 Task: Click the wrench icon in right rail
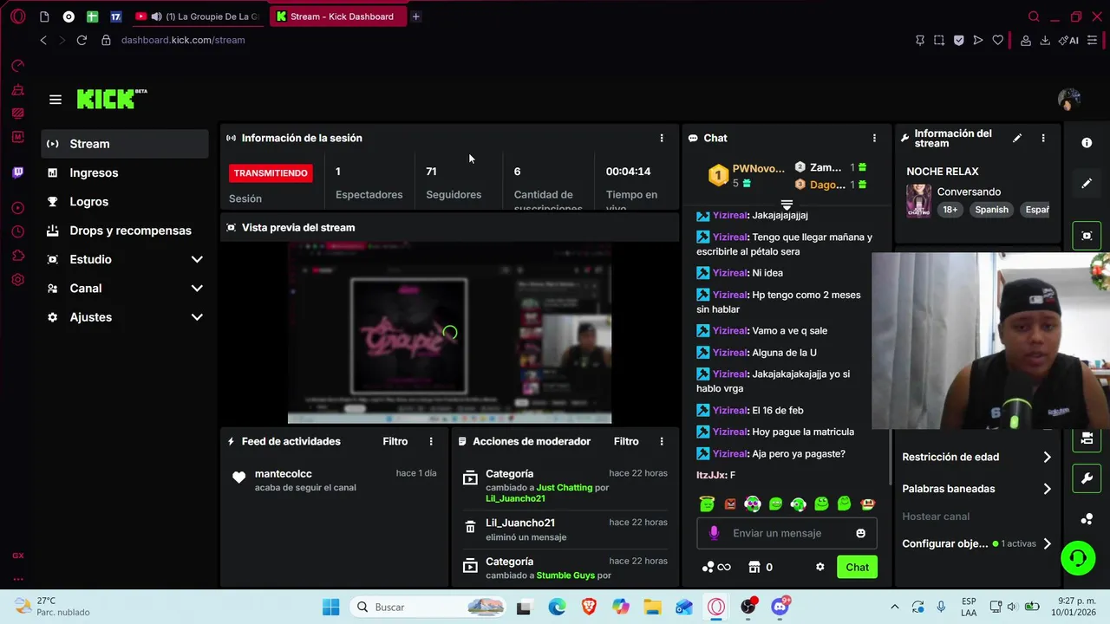pos(1087,478)
